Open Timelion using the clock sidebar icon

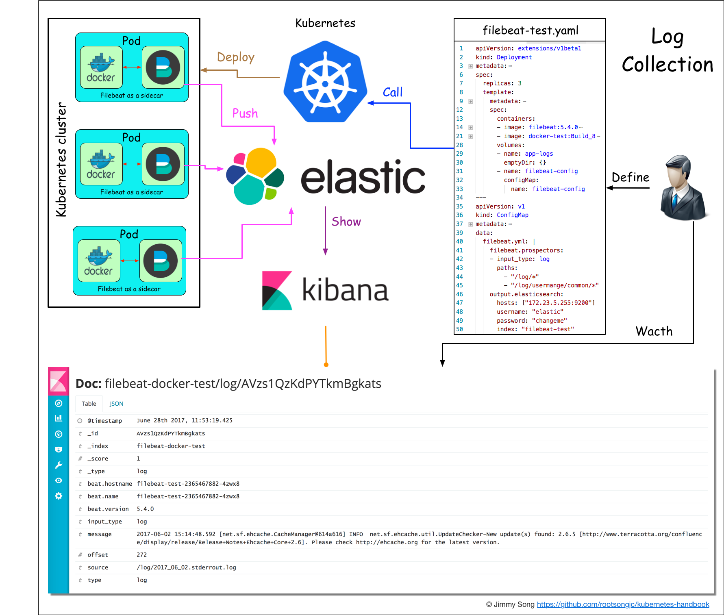[x=59, y=434]
